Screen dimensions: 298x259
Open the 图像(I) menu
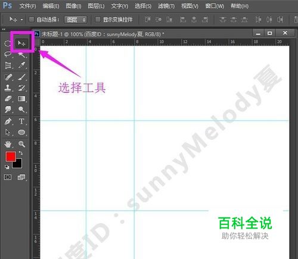73,6
